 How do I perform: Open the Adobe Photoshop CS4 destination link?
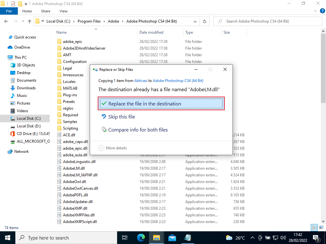pos(177,81)
